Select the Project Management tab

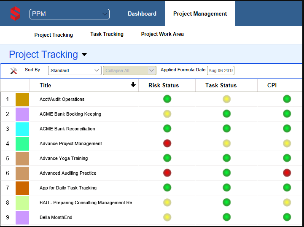(200, 14)
